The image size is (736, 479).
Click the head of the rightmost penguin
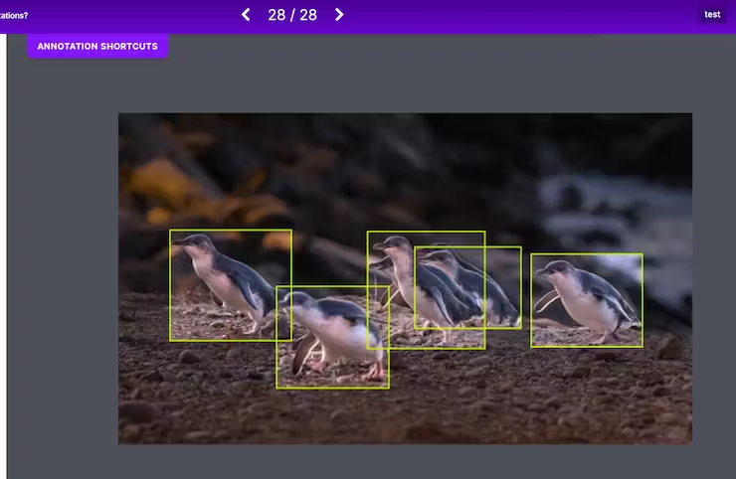click(554, 268)
